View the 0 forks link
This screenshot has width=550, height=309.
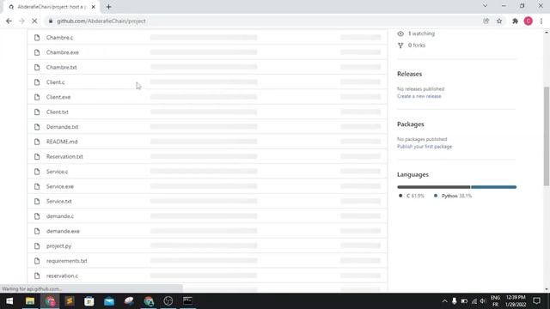[417, 45]
